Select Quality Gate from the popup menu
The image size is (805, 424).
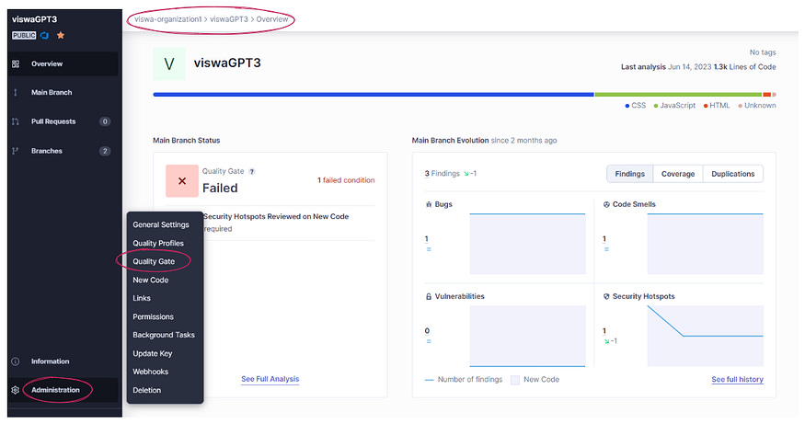pos(154,261)
